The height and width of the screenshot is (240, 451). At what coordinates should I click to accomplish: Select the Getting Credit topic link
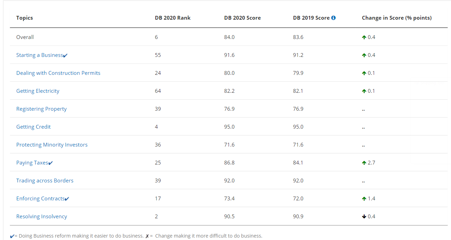pos(33,127)
